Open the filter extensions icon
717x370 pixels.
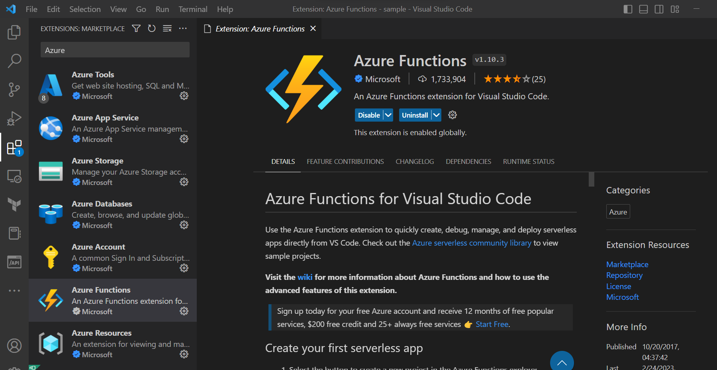[136, 28]
